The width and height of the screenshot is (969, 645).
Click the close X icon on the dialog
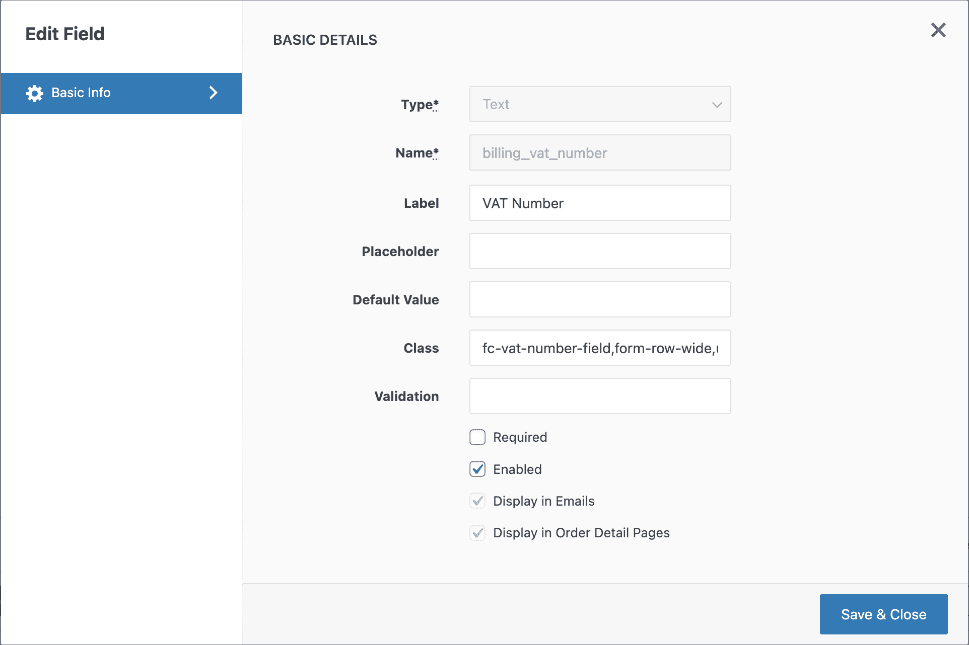(938, 30)
